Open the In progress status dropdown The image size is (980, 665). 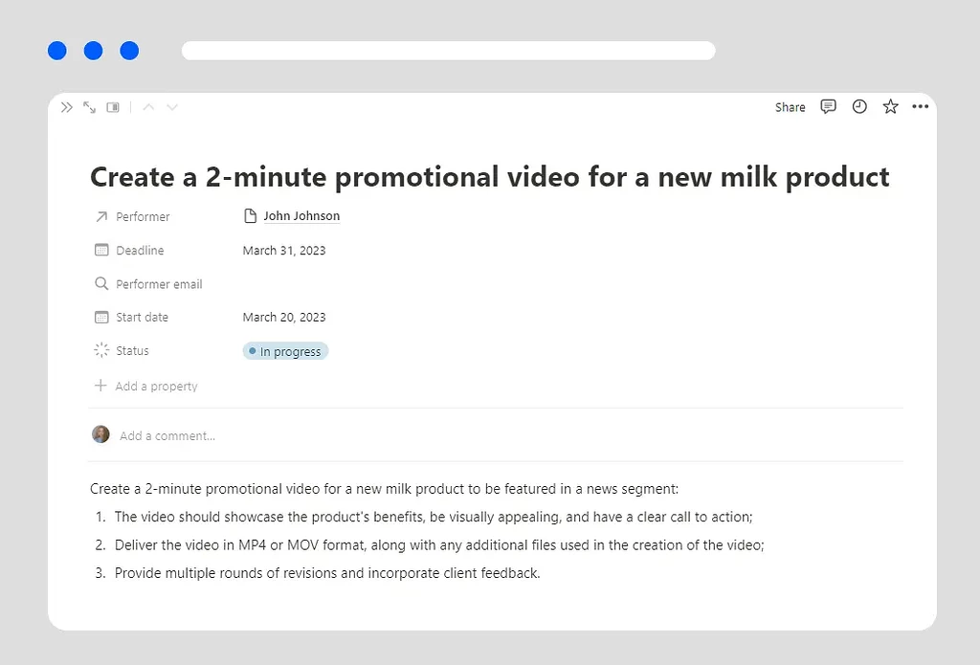click(x=285, y=351)
